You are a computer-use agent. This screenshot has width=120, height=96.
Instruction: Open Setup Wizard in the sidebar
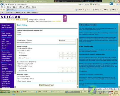point(6,25)
